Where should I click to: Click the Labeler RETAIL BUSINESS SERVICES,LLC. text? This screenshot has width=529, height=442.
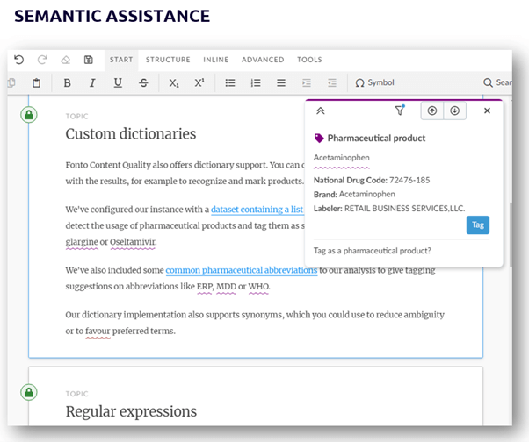tap(389, 209)
